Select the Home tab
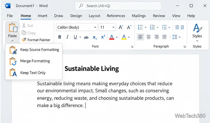 tap(26, 16)
